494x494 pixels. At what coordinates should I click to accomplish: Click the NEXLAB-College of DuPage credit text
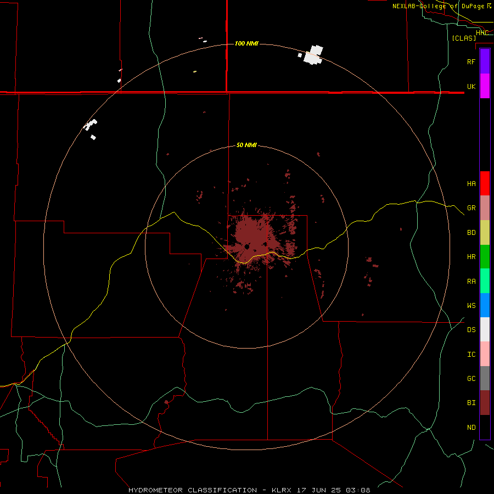point(438,6)
